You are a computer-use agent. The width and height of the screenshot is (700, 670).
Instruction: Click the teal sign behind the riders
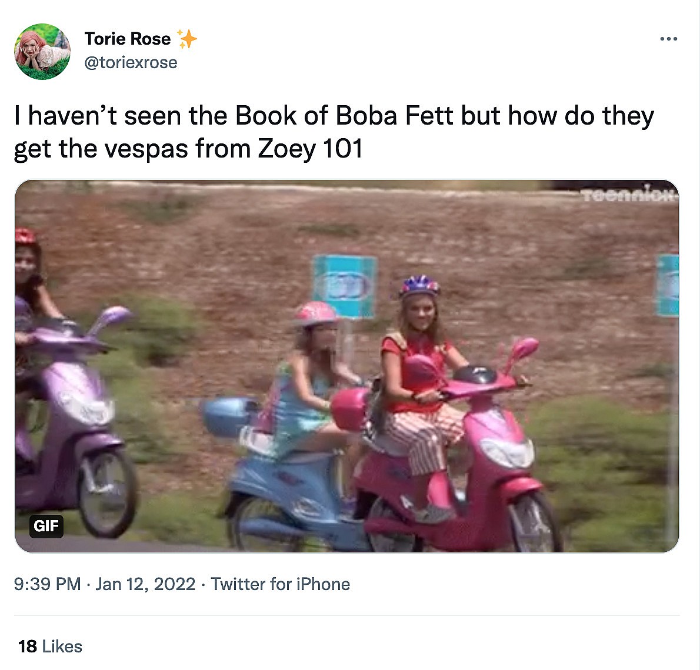click(x=344, y=286)
